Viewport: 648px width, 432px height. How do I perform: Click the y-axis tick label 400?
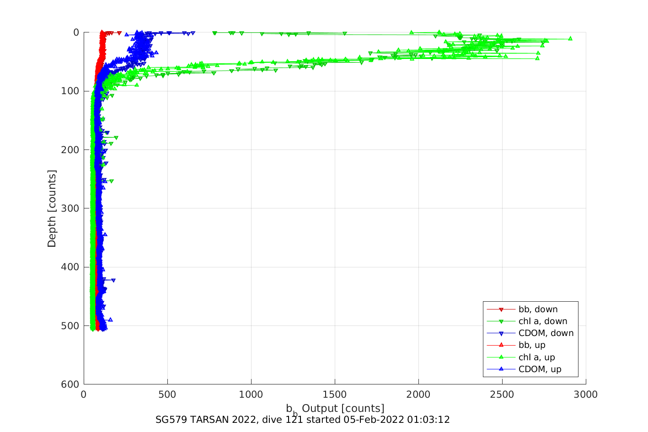point(70,267)
